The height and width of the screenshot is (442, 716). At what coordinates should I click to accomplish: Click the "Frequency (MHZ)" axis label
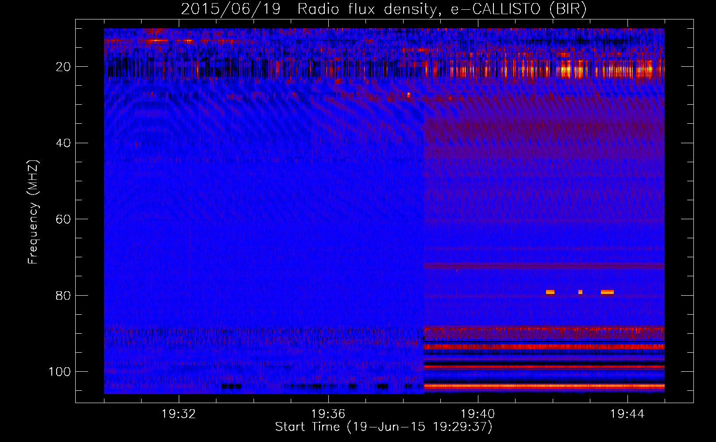click(33, 212)
